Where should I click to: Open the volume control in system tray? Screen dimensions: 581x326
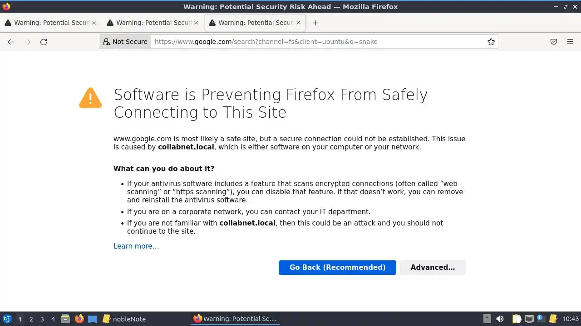click(500, 319)
